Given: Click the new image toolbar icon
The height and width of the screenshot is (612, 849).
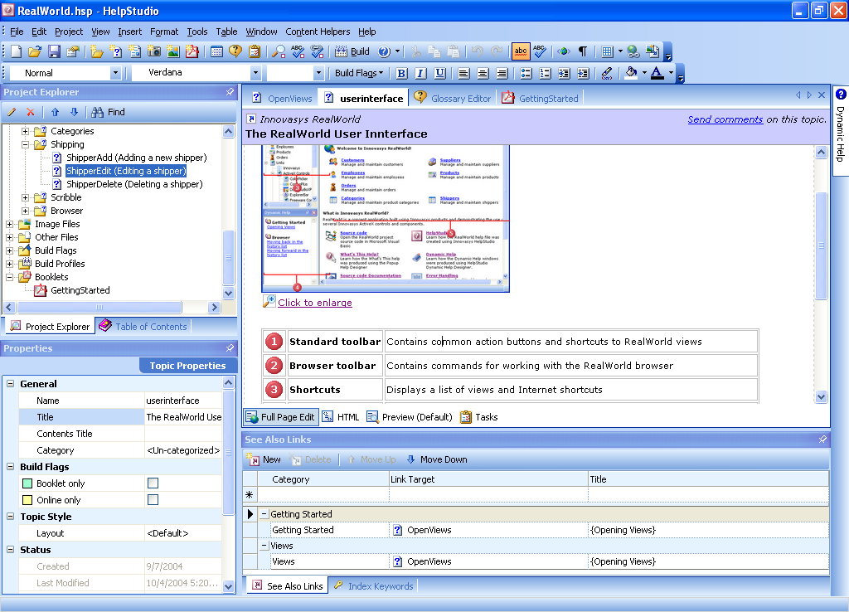Looking at the screenshot, I should pyautogui.click(x=172, y=51).
